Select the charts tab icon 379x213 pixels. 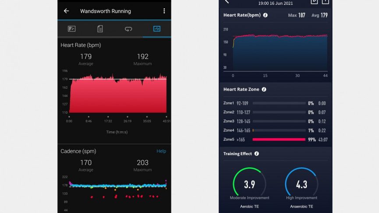pos(157,29)
